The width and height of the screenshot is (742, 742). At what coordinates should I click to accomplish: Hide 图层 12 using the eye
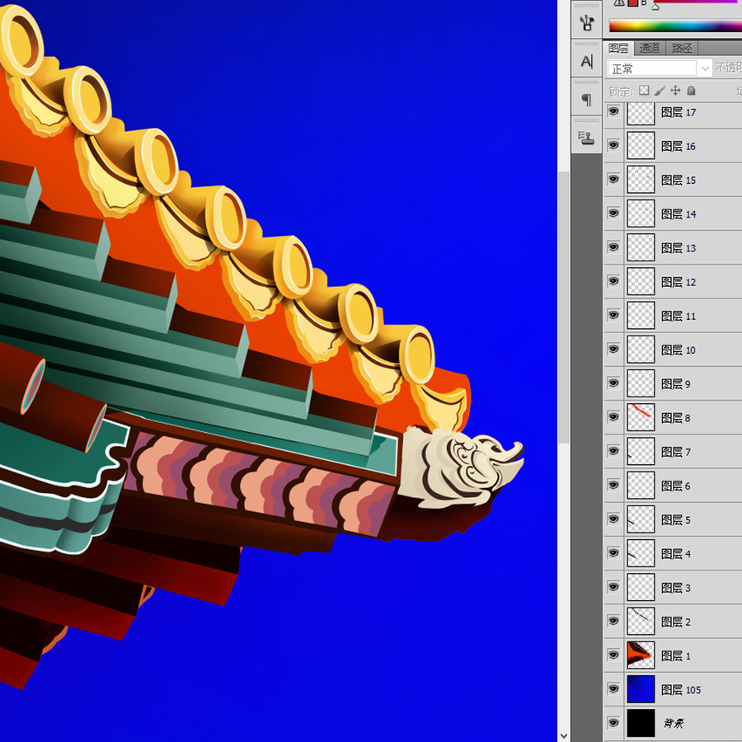coord(613,281)
